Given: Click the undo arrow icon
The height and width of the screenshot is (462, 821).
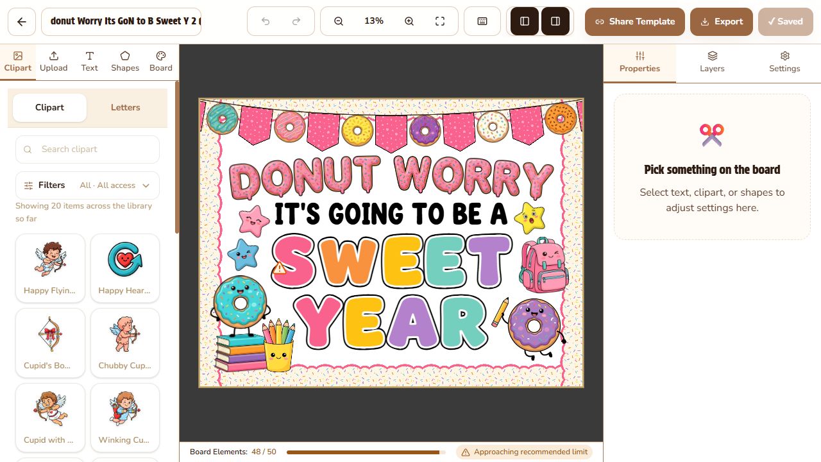Looking at the screenshot, I should [x=266, y=21].
